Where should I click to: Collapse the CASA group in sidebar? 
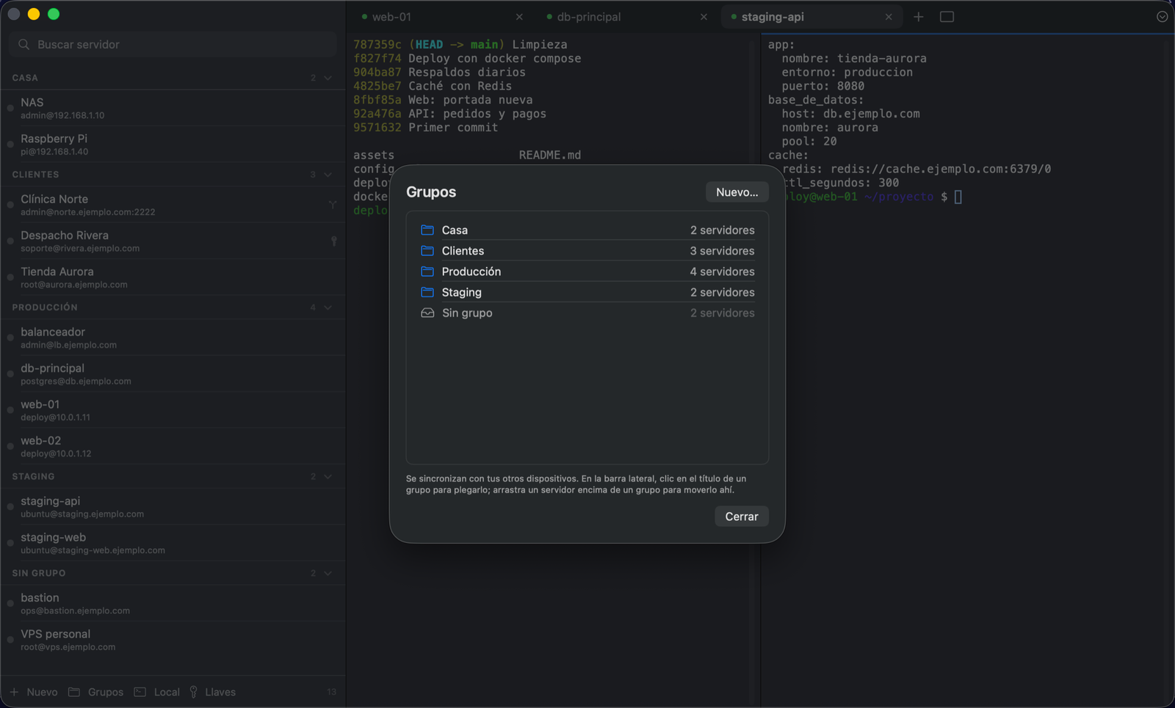pos(328,78)
